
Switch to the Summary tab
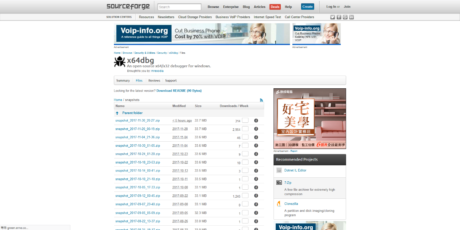123,81
